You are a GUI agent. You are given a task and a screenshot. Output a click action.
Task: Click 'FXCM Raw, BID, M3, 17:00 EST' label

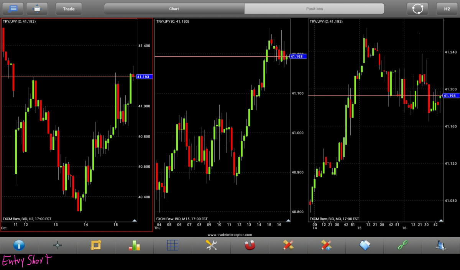pos(334,219)
